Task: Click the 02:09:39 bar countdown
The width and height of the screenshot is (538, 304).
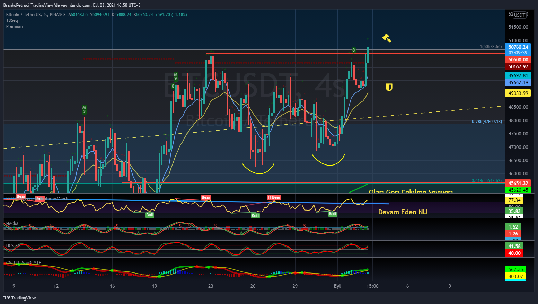Action: tap(518, 53)
